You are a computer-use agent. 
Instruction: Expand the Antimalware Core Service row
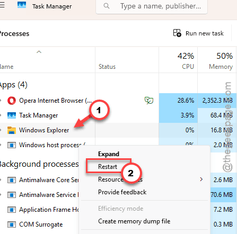1,180
